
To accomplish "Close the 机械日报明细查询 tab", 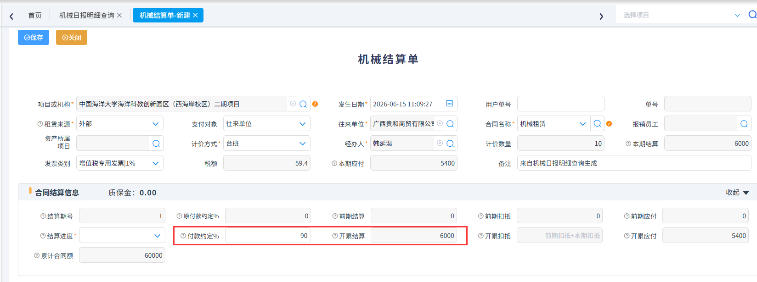I will point(119,15).
